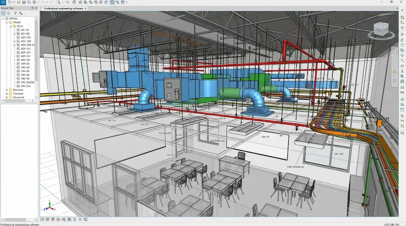
Task: Click the person icon in bottom view toolbar
Action: 80,220
